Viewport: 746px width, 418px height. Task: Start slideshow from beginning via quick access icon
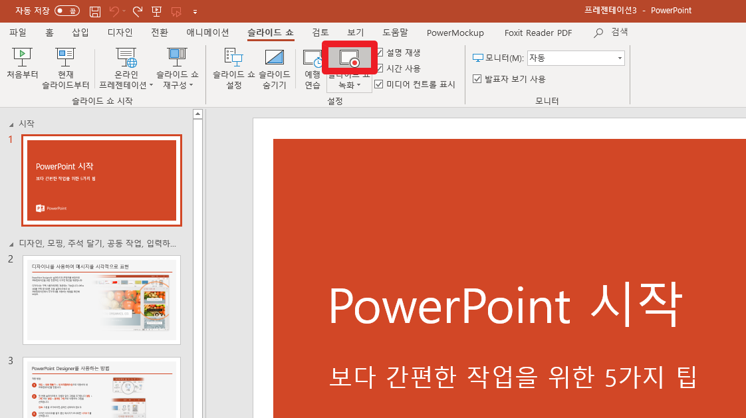point(156,11)
